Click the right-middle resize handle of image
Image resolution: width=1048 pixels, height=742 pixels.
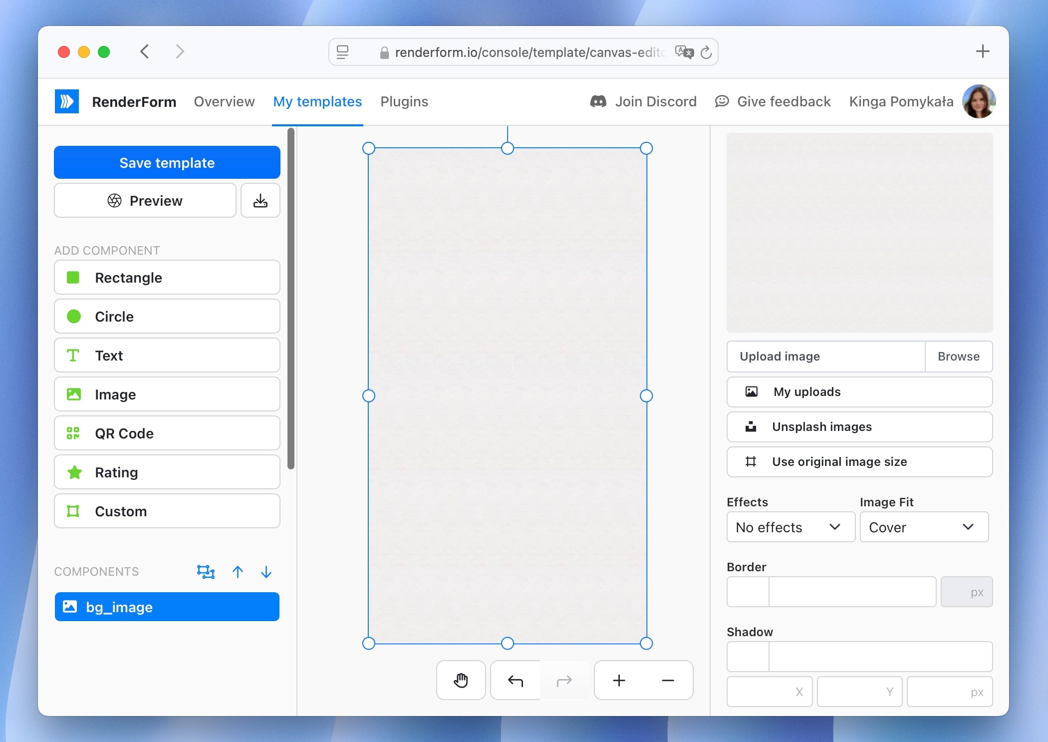click(646, 395)
